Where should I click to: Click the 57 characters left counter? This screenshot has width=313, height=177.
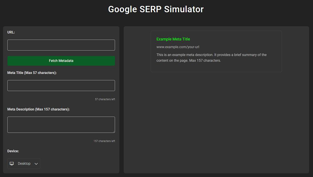pyautogui.click(x=105, y=99)
